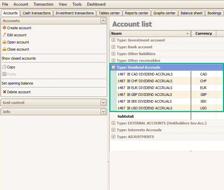
Task: Expand the Info panel
Action: (x=103, y=112)
